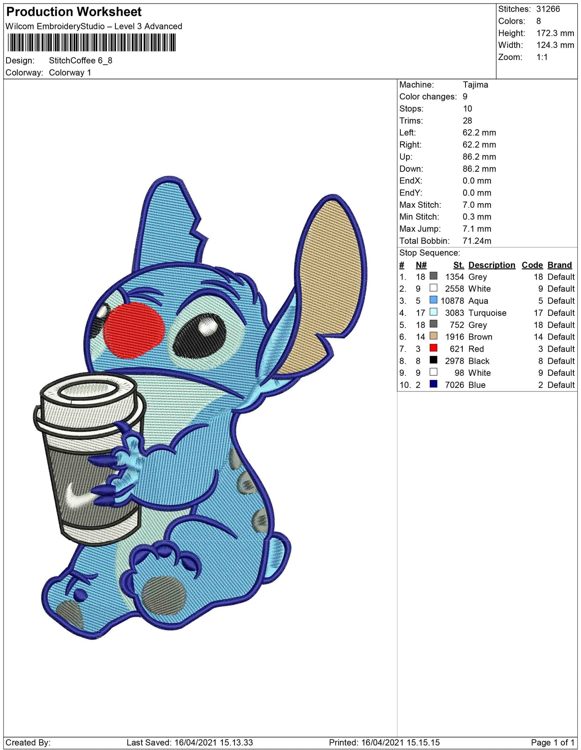
Task: Click the Black color swatch
Action: (433, 361)
